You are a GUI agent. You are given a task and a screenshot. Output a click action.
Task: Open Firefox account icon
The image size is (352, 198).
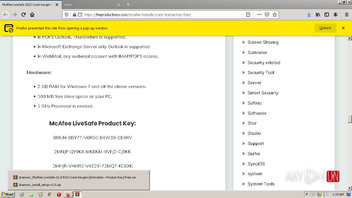(x=335, y=15)
